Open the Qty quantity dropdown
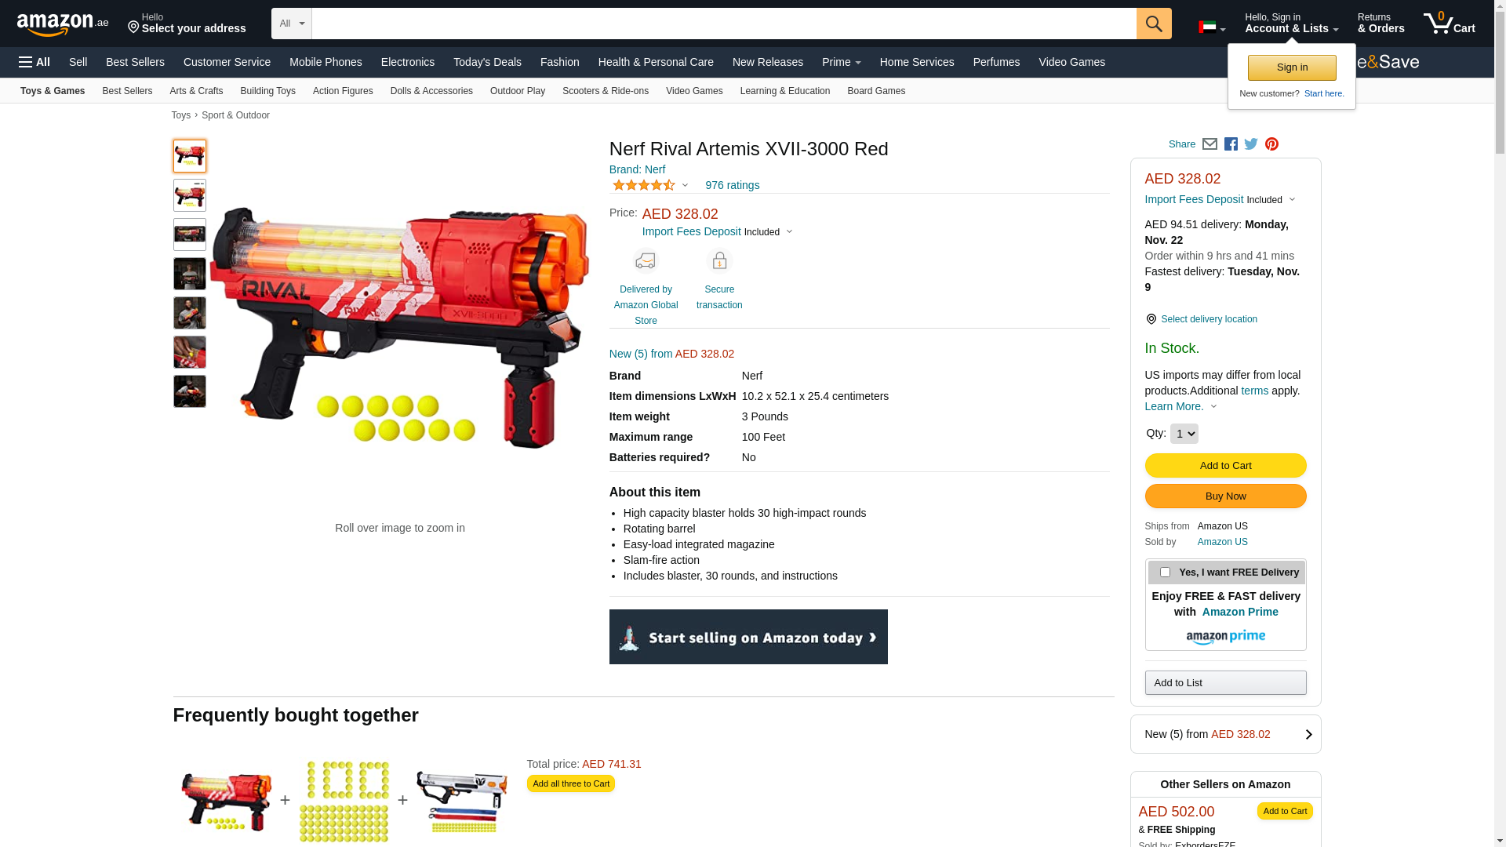The height and width of the screenshot is (847, 1506). point(1184,434)
